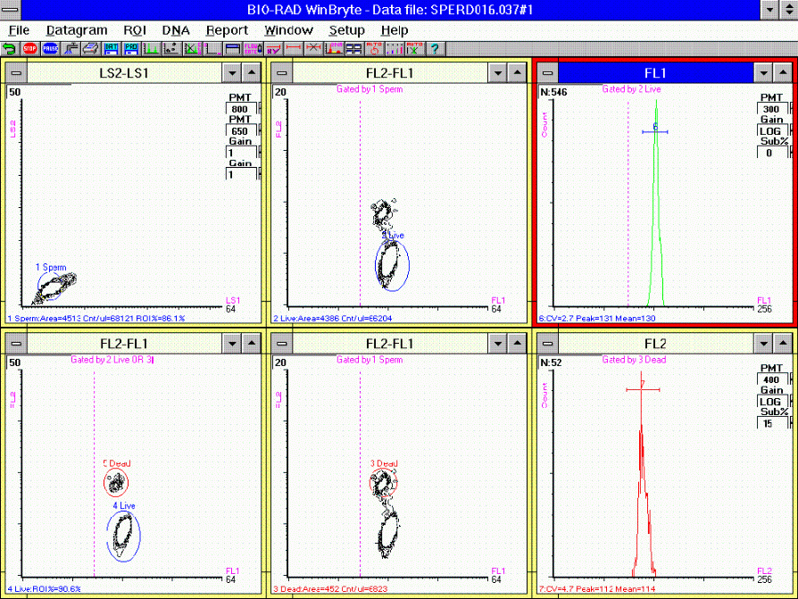This screenshot has height=599, width=798.
Task: Open the ROI menu
Action: (x=135, y=30)
